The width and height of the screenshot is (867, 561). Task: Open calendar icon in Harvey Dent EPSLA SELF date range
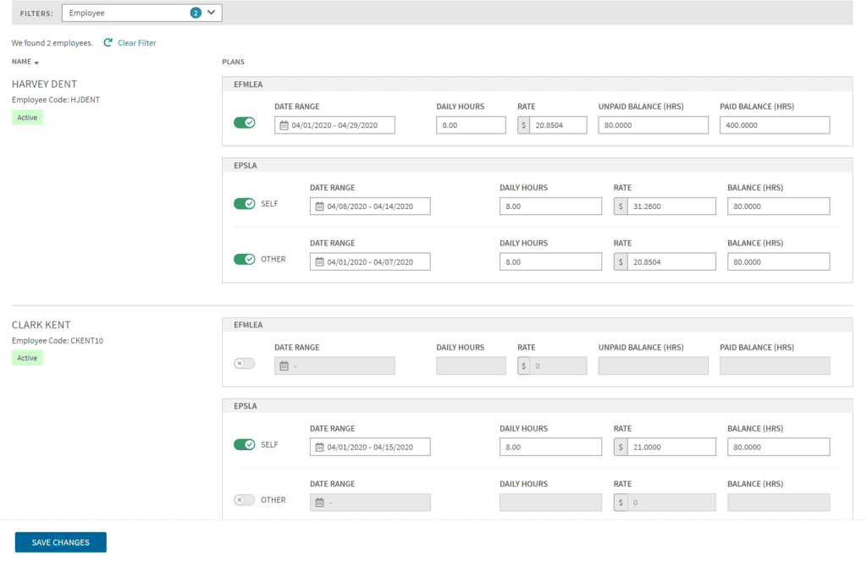click(319, 206)
